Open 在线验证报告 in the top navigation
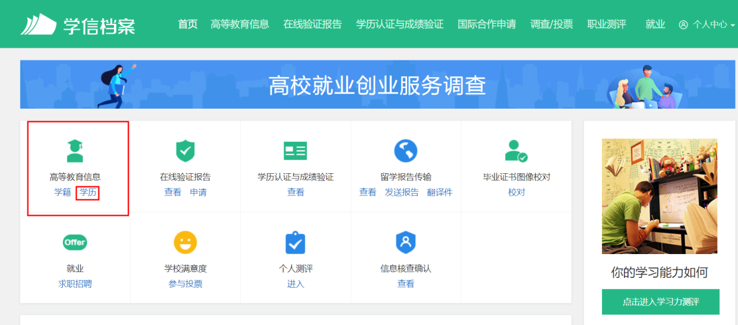 [312, 24]
